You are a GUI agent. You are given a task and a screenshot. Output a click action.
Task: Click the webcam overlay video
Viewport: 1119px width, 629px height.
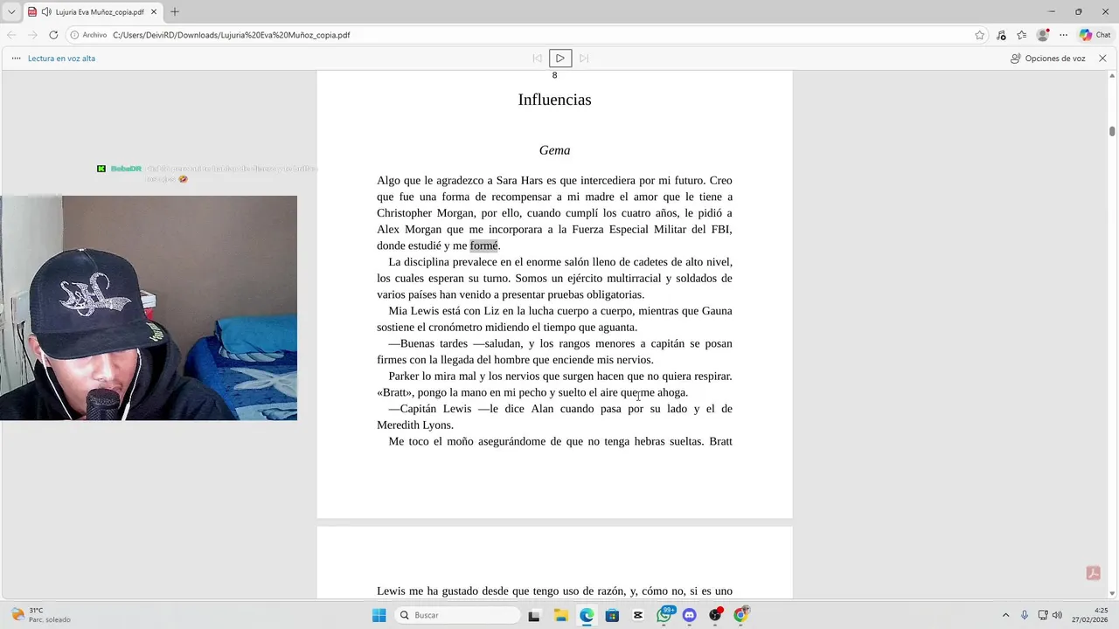pos(149,308)
